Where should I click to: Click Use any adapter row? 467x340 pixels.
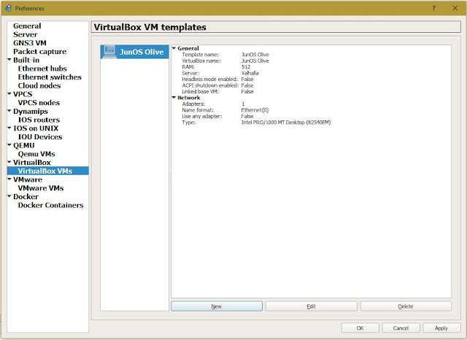(x=217, y=116)
